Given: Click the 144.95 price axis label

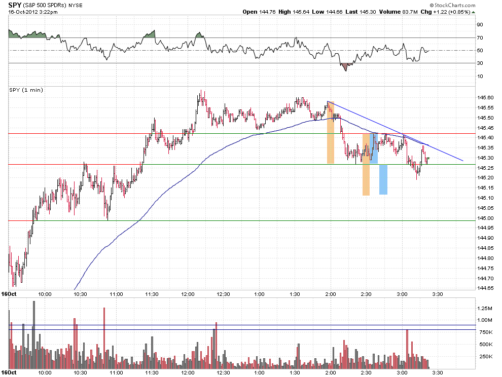Looking at the screenshot, I should [485, 228].
